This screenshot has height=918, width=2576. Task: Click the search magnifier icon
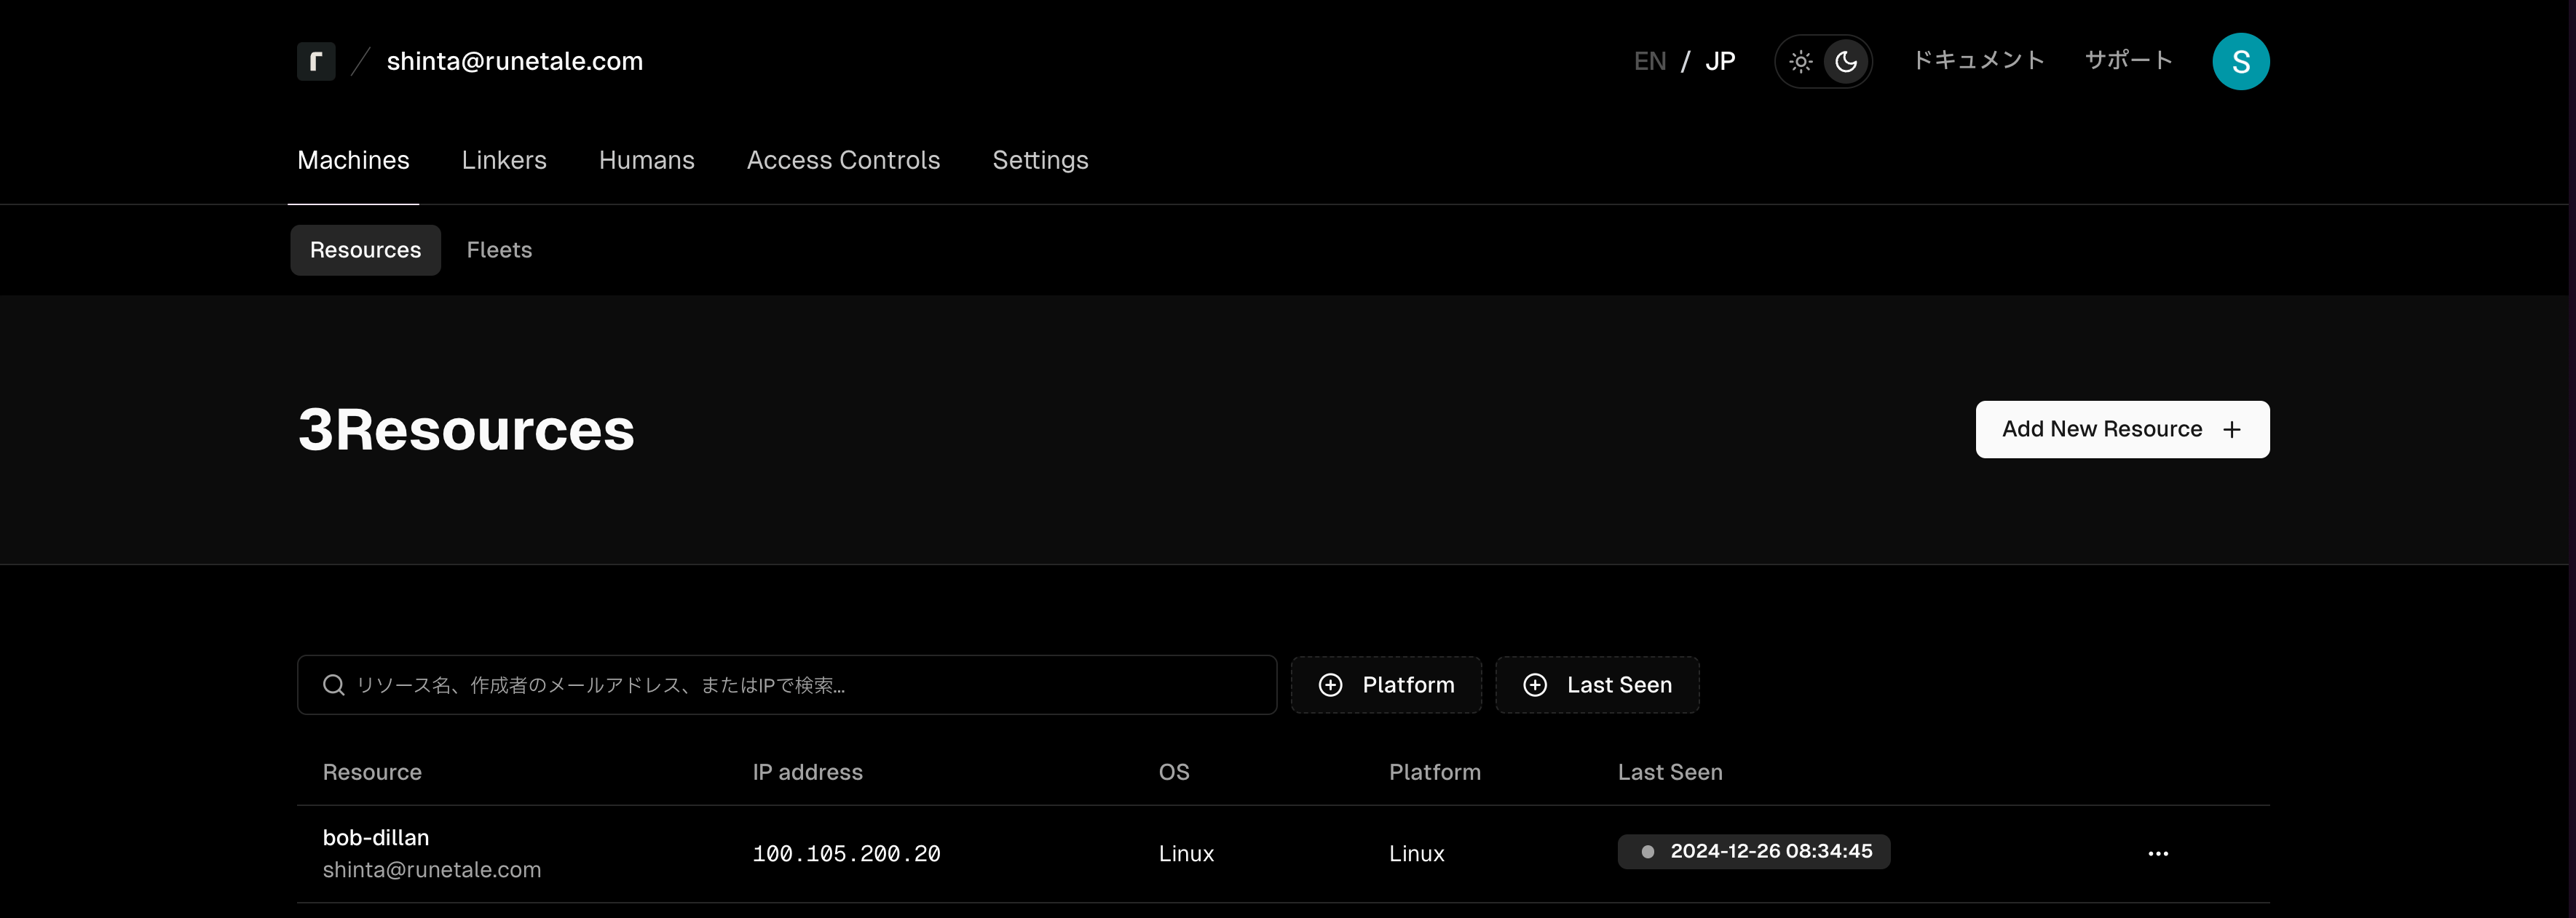(334, 685)
